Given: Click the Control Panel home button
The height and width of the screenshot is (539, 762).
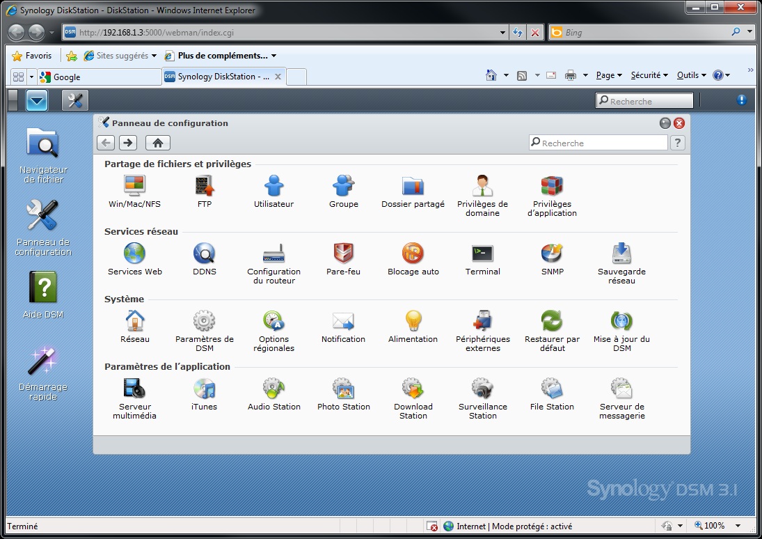Looking at the screenshot, I should [x=158, y=143].
